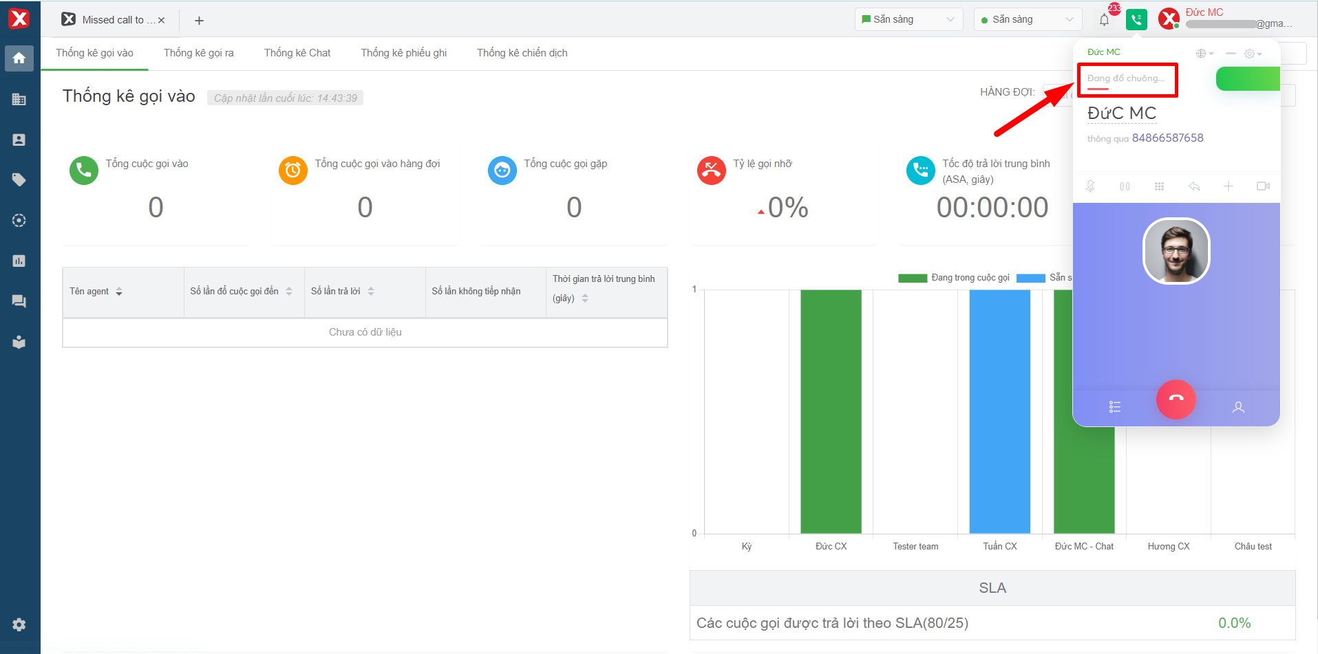
Task: Go to Home icon in sidebar
Action: tap(19, 58)
